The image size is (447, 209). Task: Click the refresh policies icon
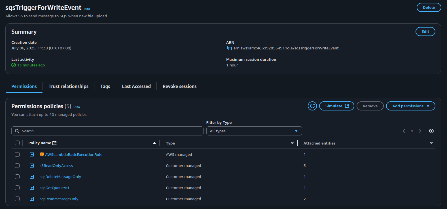point(312,106)
